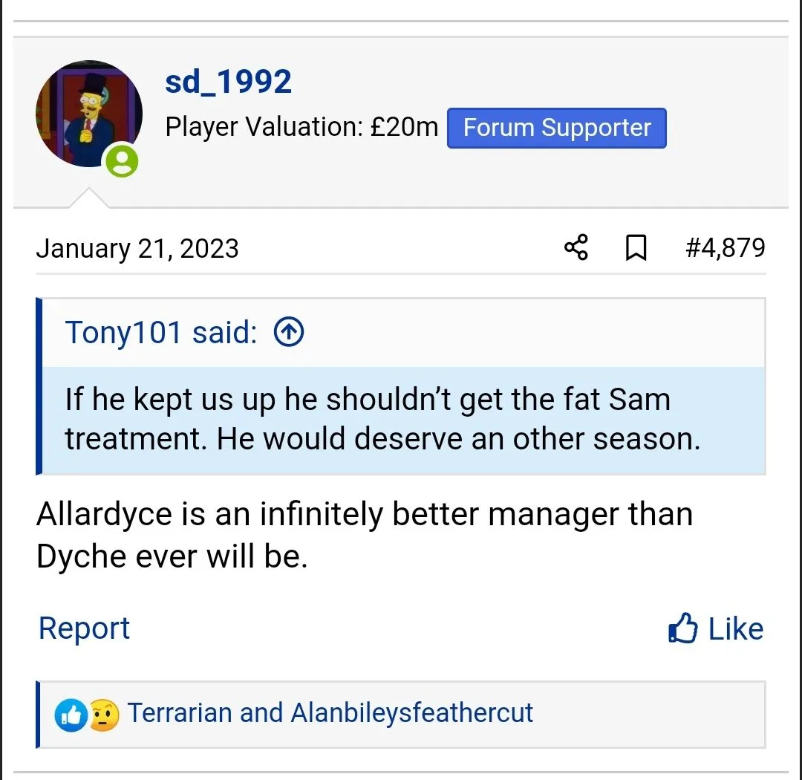Image resolution: width=802 pixels, height=780 pixels.
Task: Open post number #4,879 permalink
Action: (x=725, y=247)
